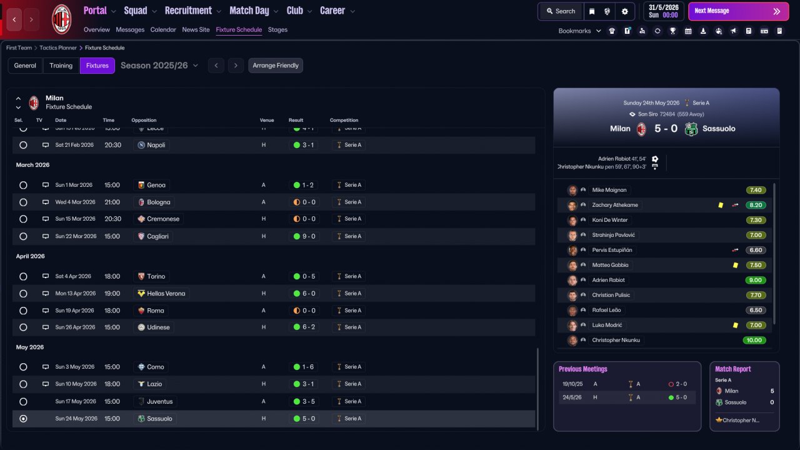Select the Juventus fixture radio button

coord(23,401)
